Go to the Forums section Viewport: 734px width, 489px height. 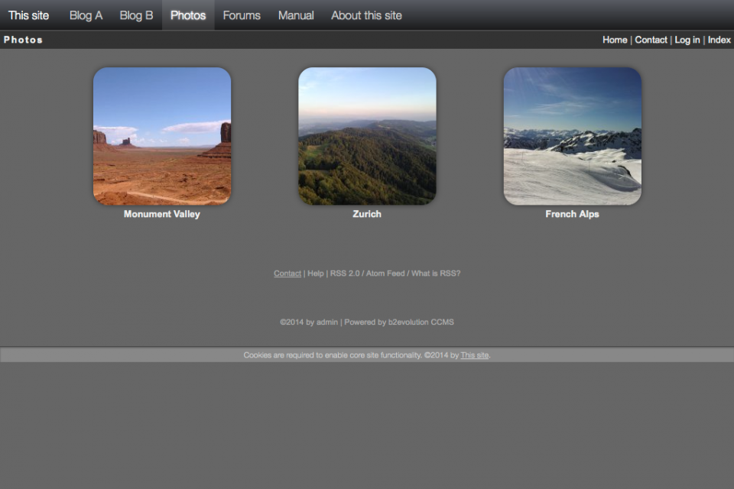click(x=241, y=15)
